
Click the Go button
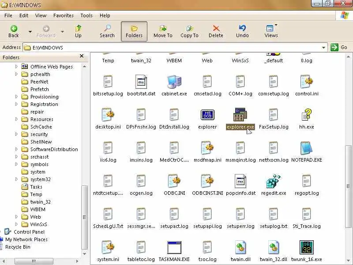tap(339, 47)
